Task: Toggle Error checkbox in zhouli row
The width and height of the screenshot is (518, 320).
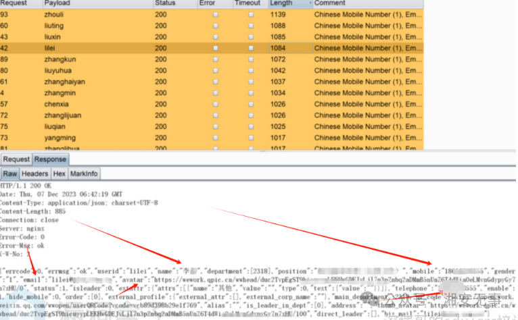Action: [216, 15]
